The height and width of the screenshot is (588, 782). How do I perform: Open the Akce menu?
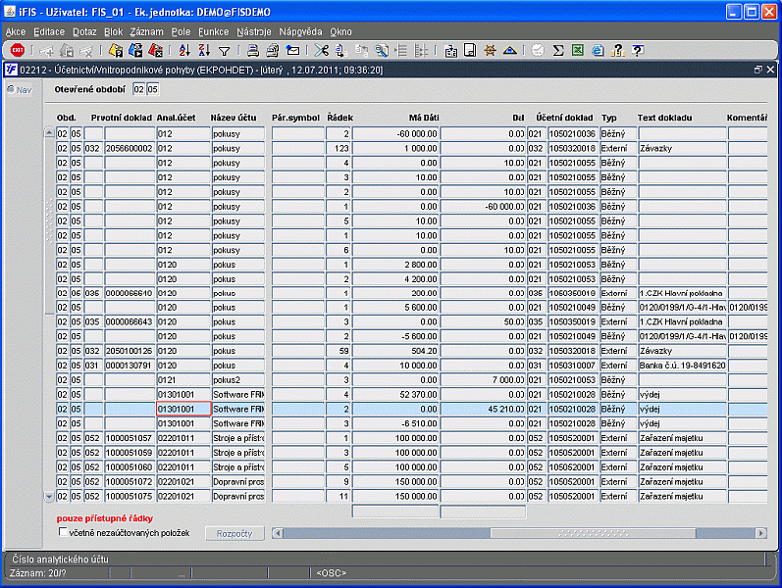pyautogui.click(x=16, y=32)
